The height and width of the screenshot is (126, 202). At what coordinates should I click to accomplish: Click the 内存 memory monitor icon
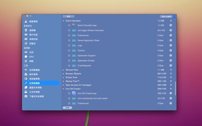26,52
